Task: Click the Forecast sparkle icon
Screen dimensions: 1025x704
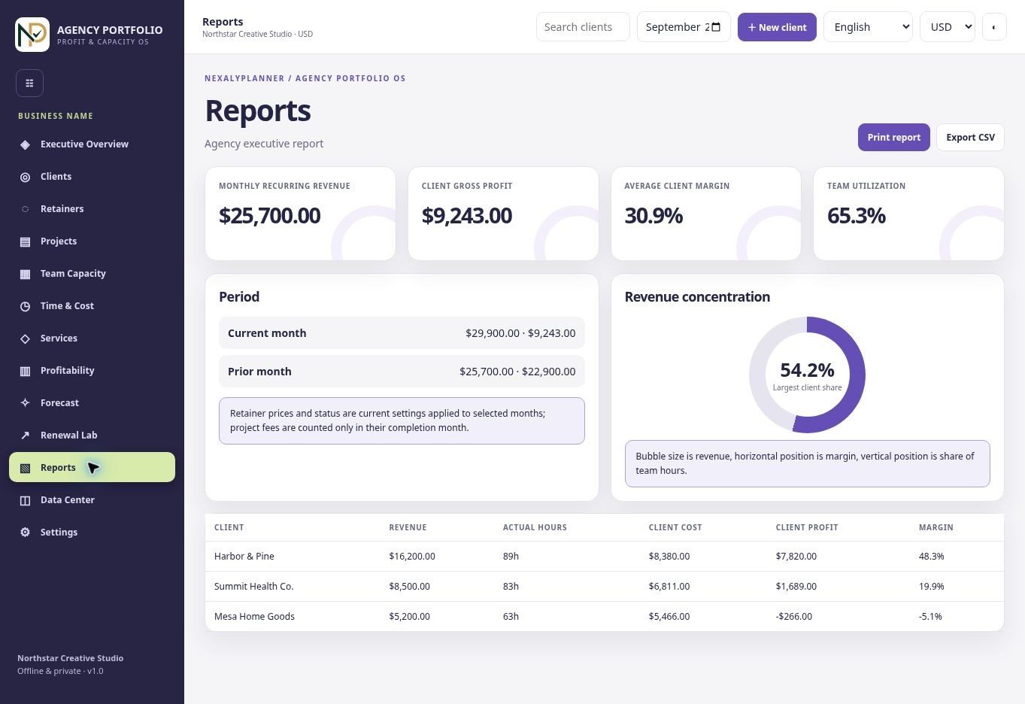Action: 25,403
